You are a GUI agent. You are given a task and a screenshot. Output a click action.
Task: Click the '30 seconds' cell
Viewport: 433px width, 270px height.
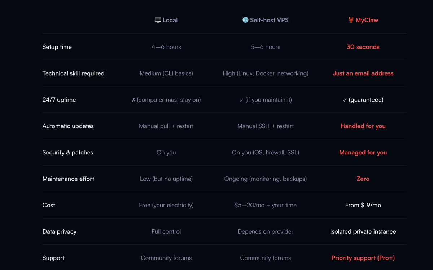(363, 47)
